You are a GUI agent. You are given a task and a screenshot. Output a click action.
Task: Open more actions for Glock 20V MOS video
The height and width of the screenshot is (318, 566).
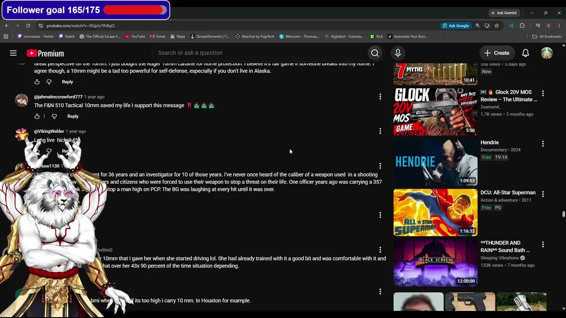(543, 94)
